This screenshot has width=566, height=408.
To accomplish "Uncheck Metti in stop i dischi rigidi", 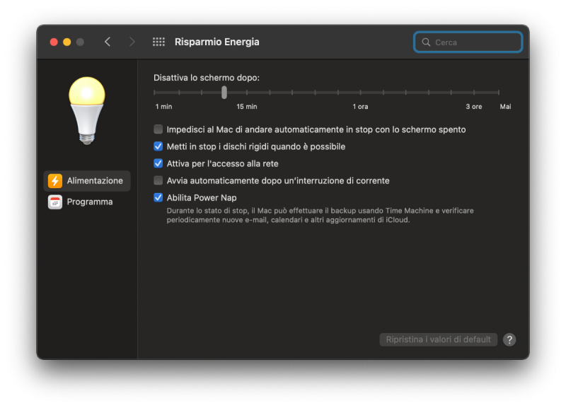I will [x=158, y=146].
